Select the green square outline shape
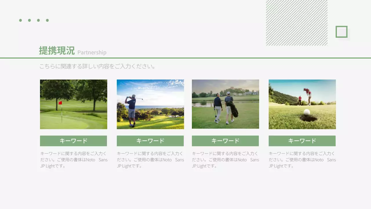Screen dimensions: 371x209 [x=341, y=32]
